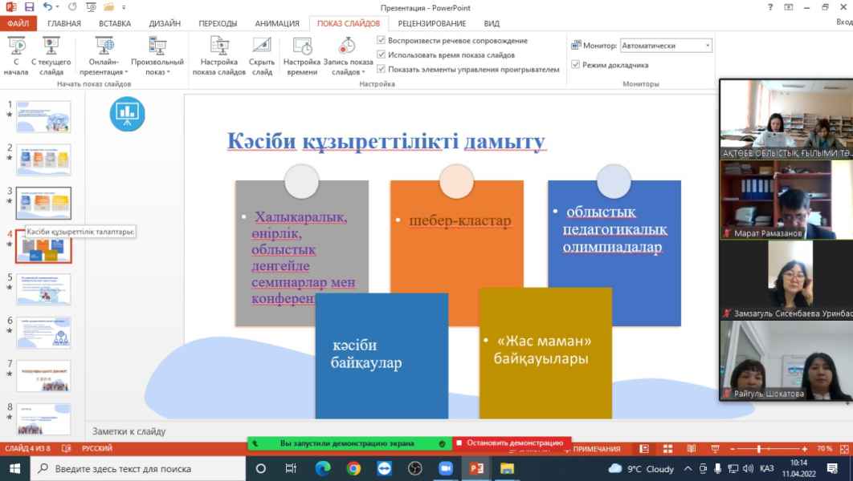Click ПРИМЕЧАНИЯ in the status bar

coord(593,449)
